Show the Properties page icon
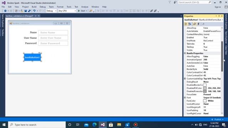Image resolution: width=228 pixels, height=128 pixels. pyautogui.click(x=195, y=24)
